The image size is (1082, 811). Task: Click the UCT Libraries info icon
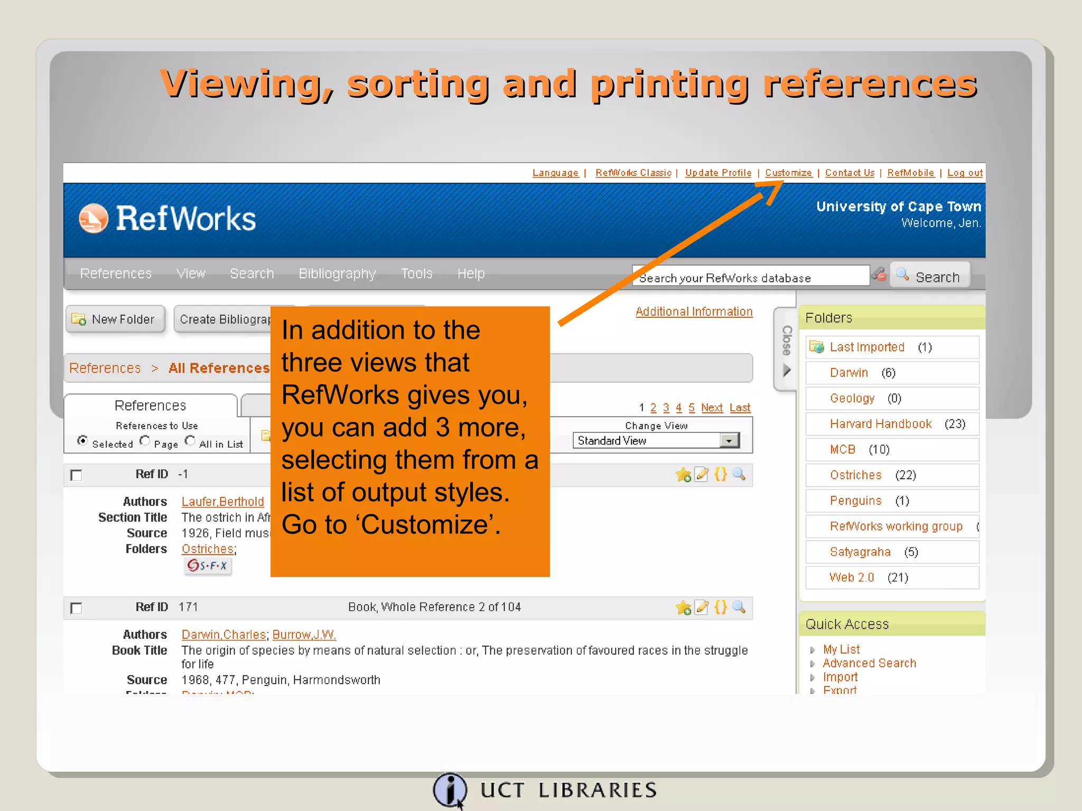[450, 790]
